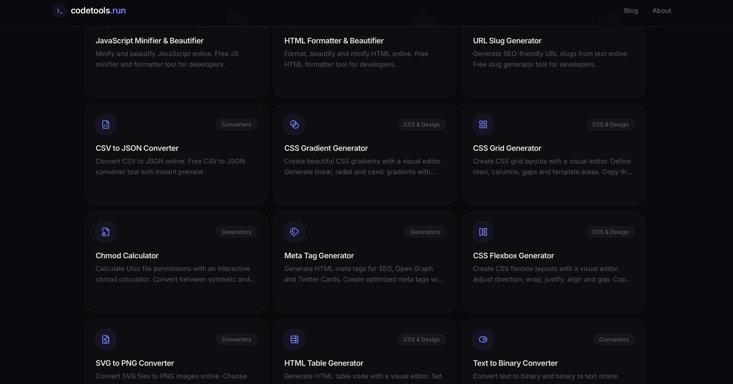The height and width of the screenshot is (384, 733).
Task: Click the codetools.run terminal logo icon
Action: click(x=59, y=11)
